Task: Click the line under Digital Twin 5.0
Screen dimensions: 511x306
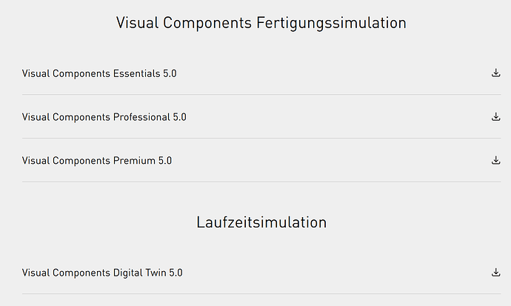Action: tap(261, 294)
